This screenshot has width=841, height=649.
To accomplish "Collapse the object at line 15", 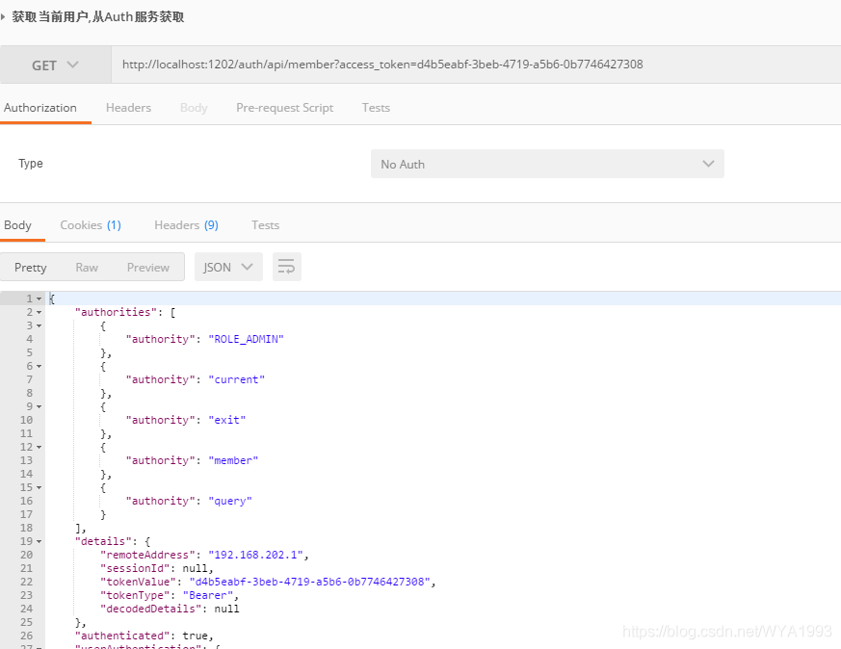I will [39, 487].
